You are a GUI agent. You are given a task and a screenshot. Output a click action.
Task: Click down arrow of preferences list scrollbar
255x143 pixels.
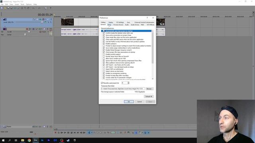(x=153, y=79)
